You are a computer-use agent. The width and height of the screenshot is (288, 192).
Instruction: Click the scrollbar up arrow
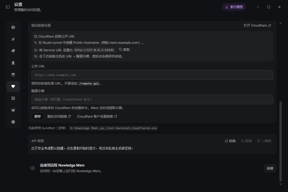pyautogui.click(x=280, y=23)
